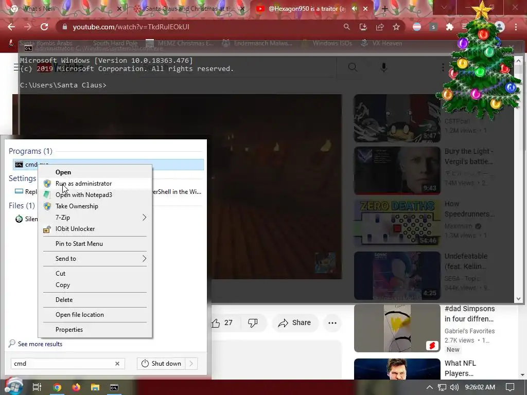Open the volume control in tray

454,387
